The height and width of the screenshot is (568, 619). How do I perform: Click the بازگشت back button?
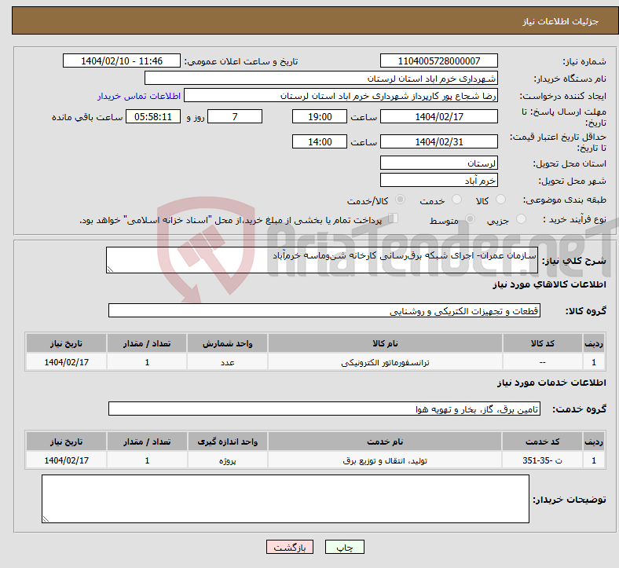(x=290, y=547)
